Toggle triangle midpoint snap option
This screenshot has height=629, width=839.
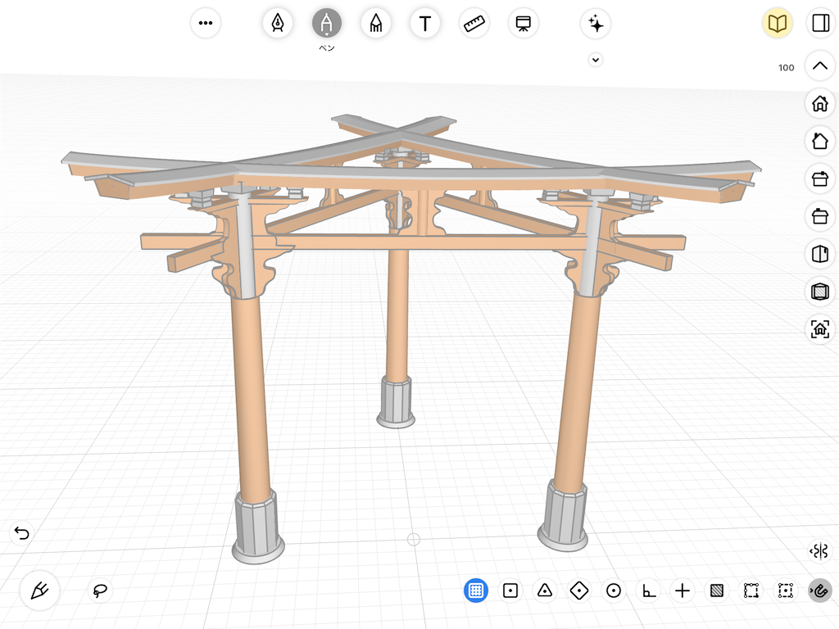(545, 591)
